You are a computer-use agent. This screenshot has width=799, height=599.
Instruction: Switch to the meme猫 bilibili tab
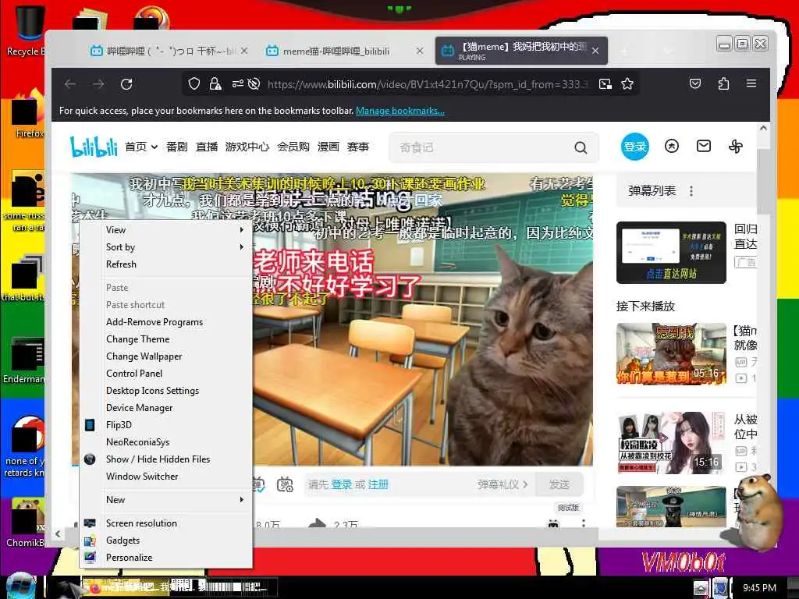pyautogui.click(x=336, y=51)
